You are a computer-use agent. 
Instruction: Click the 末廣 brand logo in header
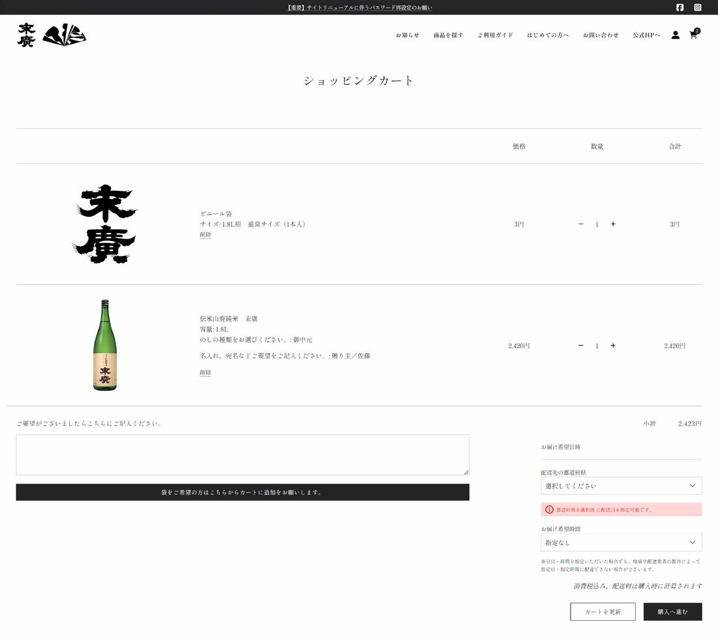point(52,35)
